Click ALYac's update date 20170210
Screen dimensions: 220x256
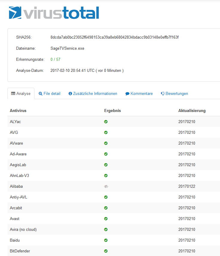click(x=187, y=122)
